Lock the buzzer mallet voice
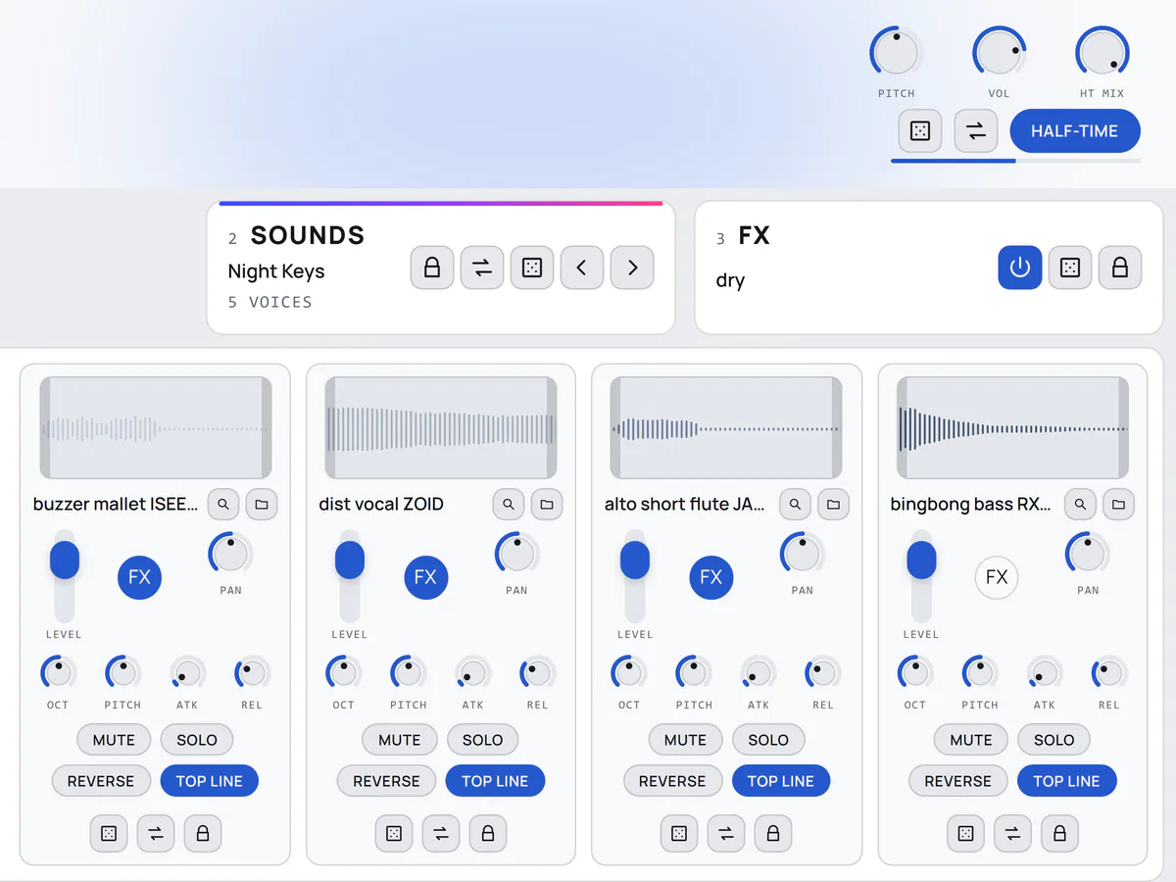Image resolution: width=1176 pixels, height=882 pixels. pyautogui.click(x=203, y=834)
